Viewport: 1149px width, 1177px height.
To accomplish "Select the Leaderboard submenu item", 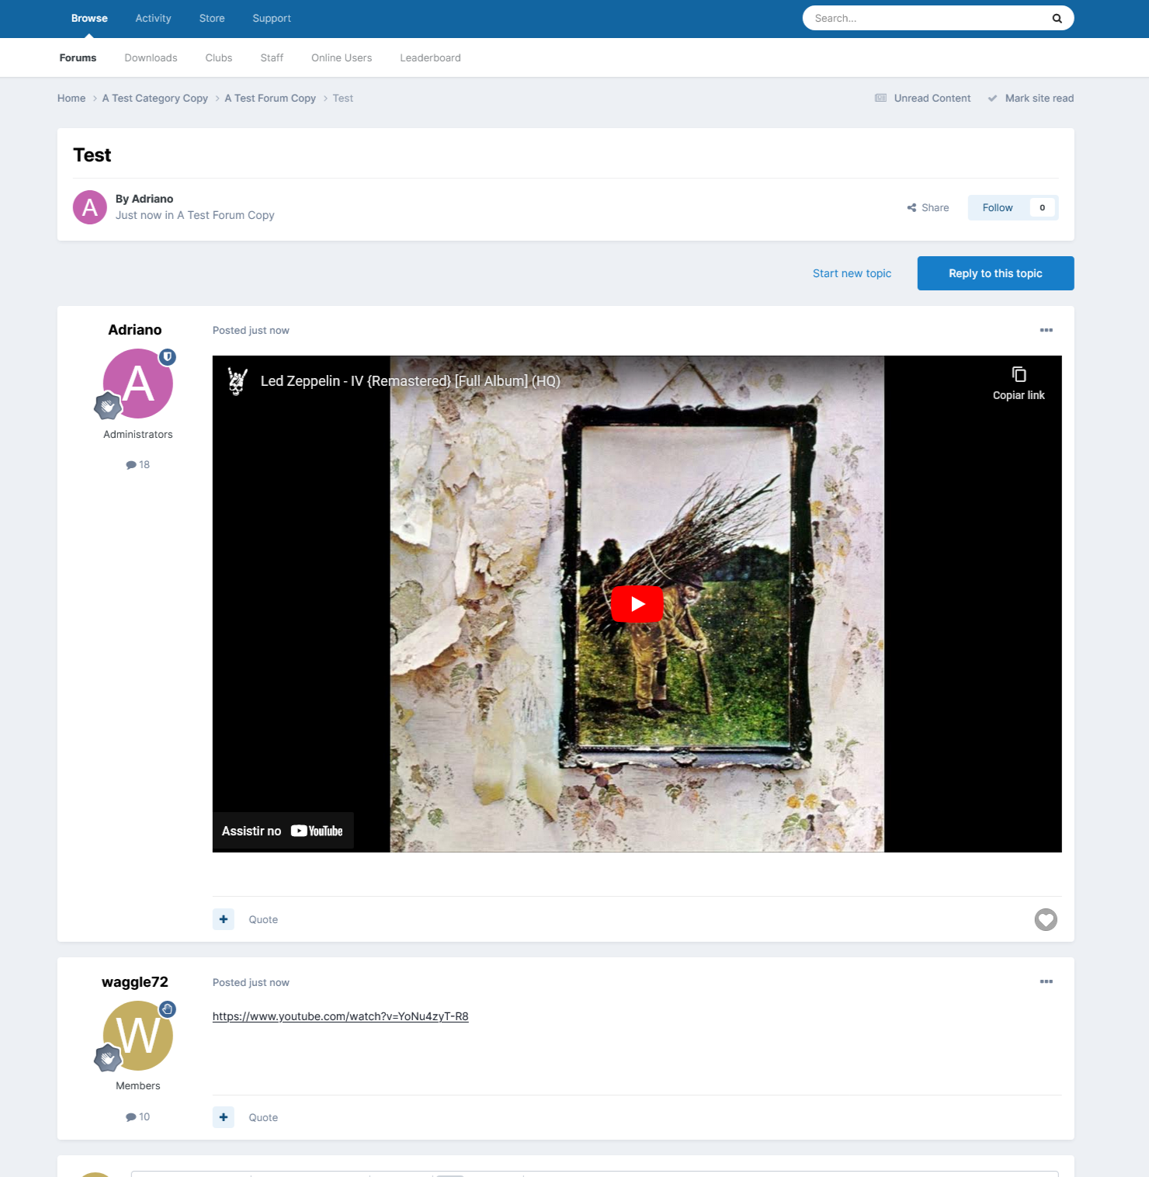I will coord(430,58).
